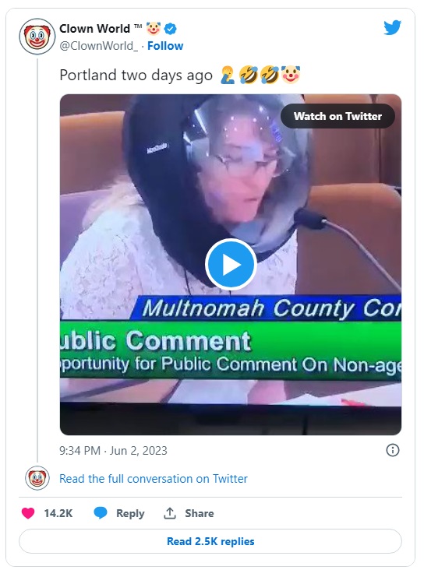Viewport: 424px width, 577px height.
Task: Click the Clown World display name
Action: tap(94, 29)
